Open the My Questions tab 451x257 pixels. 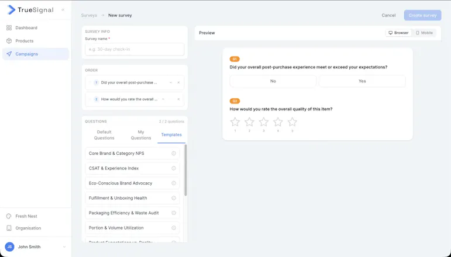point(141,135)
